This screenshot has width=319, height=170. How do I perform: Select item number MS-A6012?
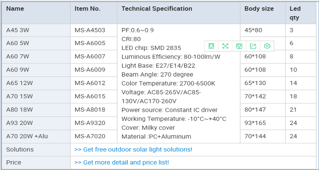[90, 83]
